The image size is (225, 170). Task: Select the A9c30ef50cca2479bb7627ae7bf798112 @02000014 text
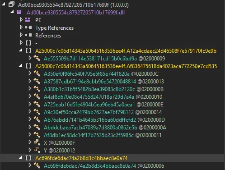(103, 112)
